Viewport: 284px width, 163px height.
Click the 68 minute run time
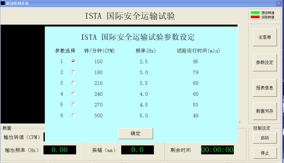[x=196, y=83]
